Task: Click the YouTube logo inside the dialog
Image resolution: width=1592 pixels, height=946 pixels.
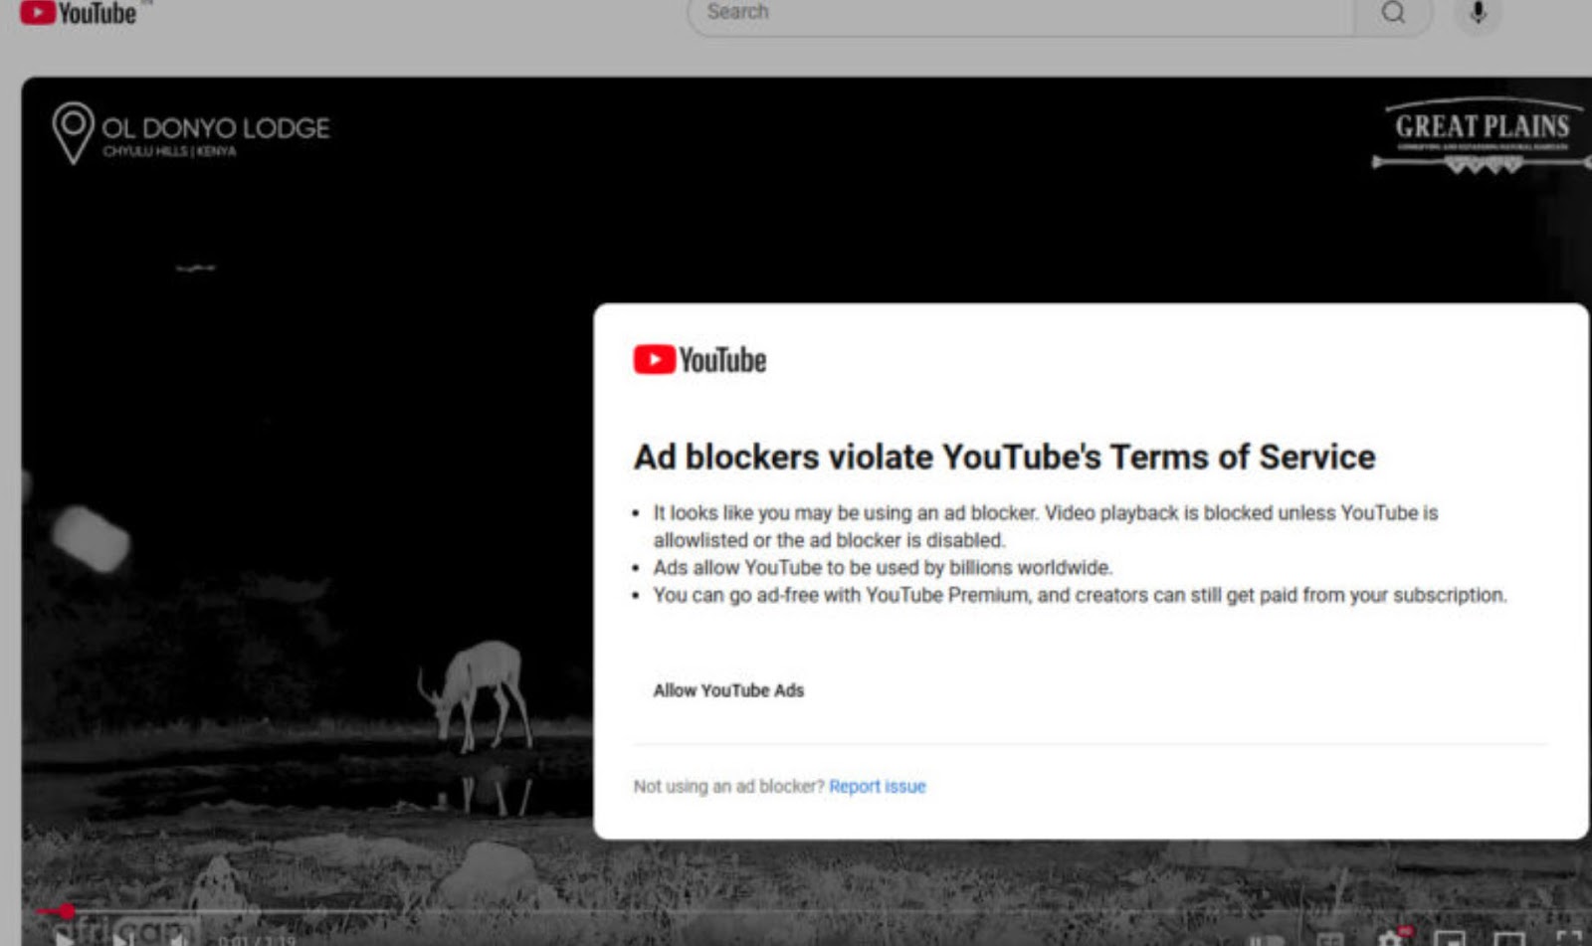Action: point(699,360)
